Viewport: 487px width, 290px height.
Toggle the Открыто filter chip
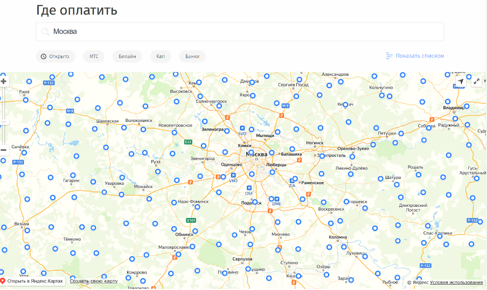55,56
